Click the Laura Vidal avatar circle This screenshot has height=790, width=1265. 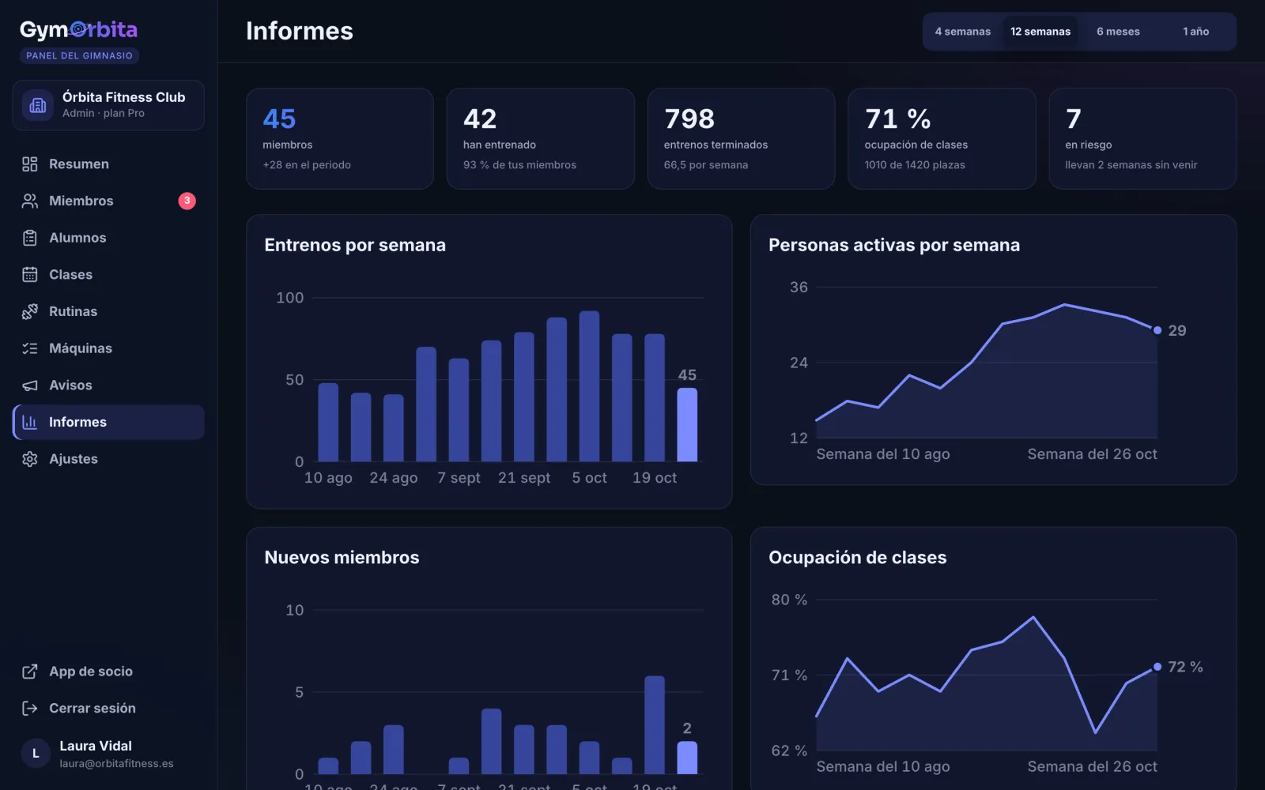pos(36,754)
